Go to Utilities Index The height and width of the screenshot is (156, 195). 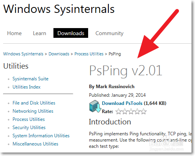coord(27,87)
